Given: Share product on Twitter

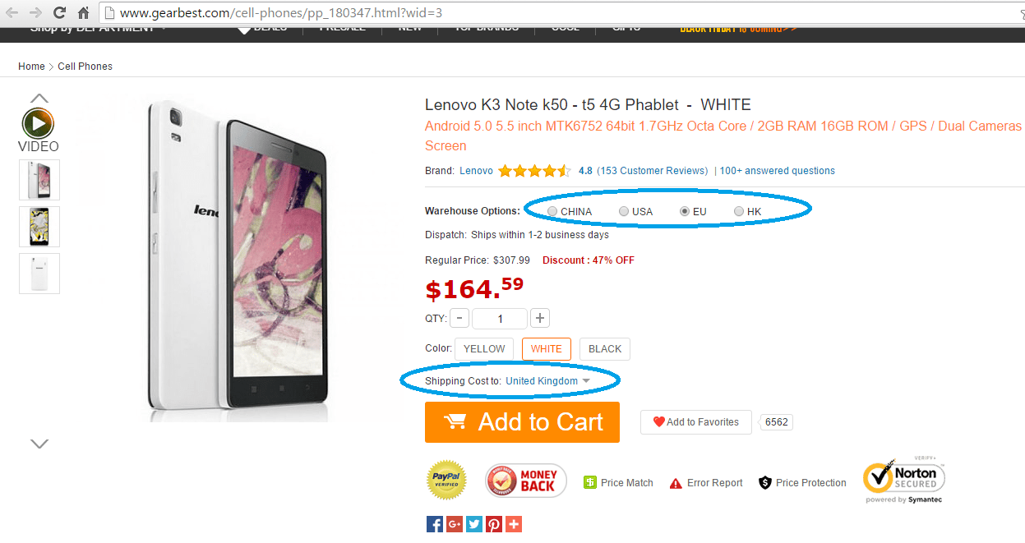Looking at the screenshot, I should pyautogui.click(x=474, y=524).
